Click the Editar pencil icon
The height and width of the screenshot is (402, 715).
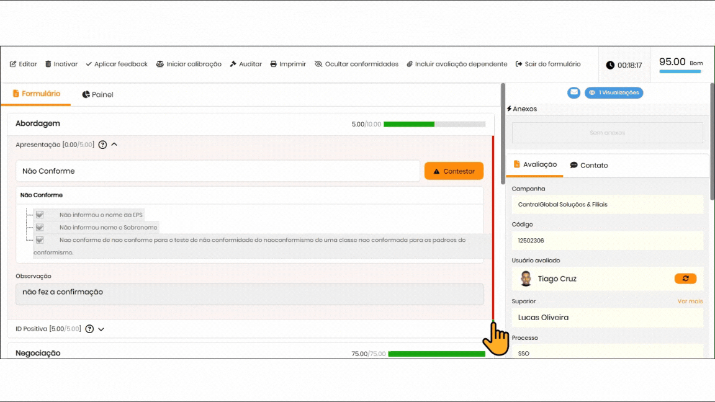point(13,65)
